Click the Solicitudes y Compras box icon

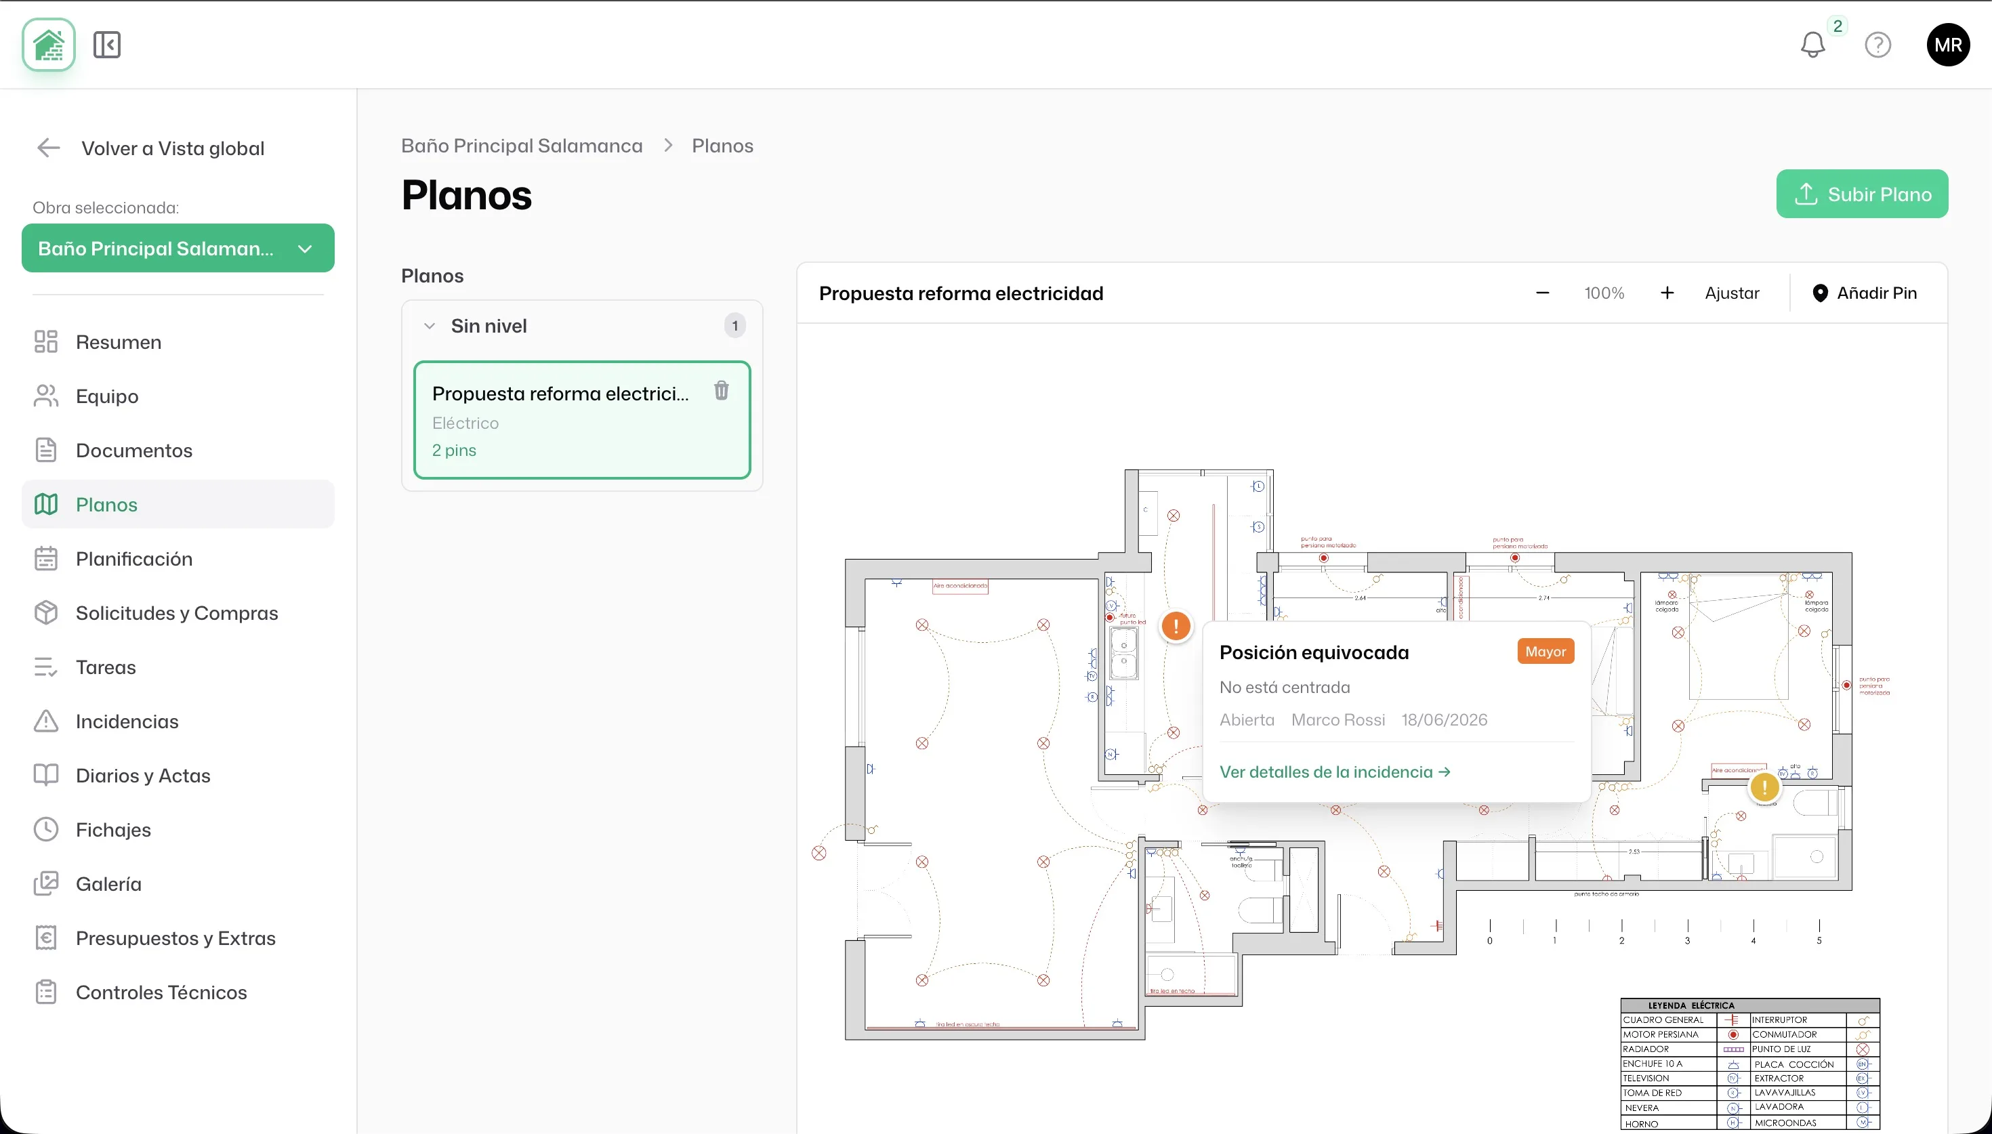tap(46, 613)
